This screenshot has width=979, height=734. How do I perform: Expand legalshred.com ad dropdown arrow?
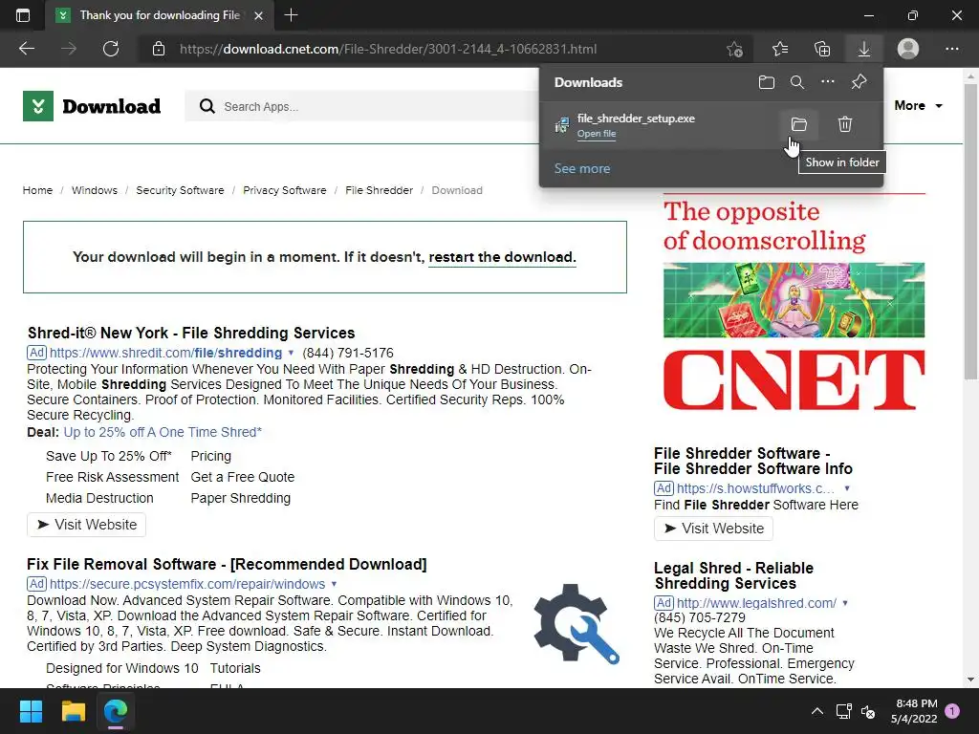click(x=845, y=603)
